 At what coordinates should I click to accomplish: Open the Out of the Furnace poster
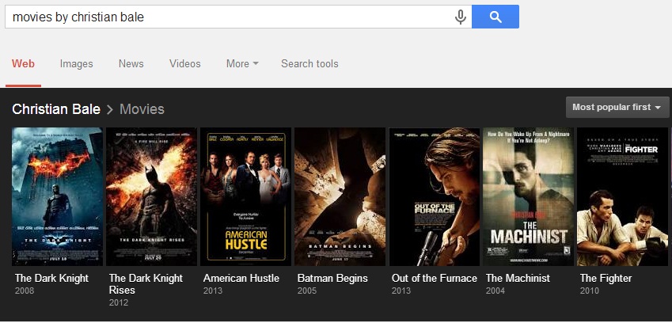click(434, 196)
